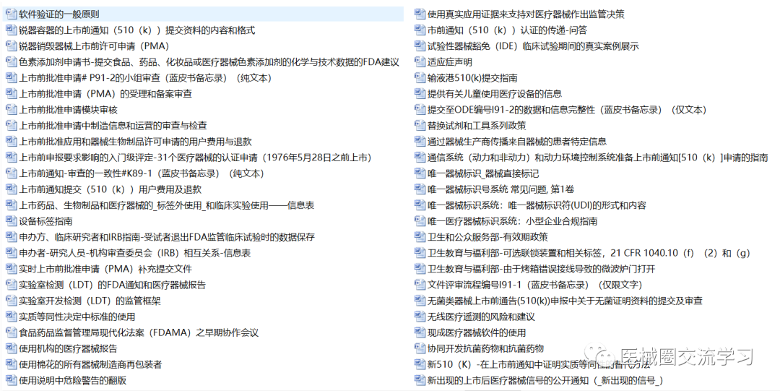Click file name 上市前批准申请# P91-2的小组审查
This screenshot has height=391, width=780.
click(145, 78)
